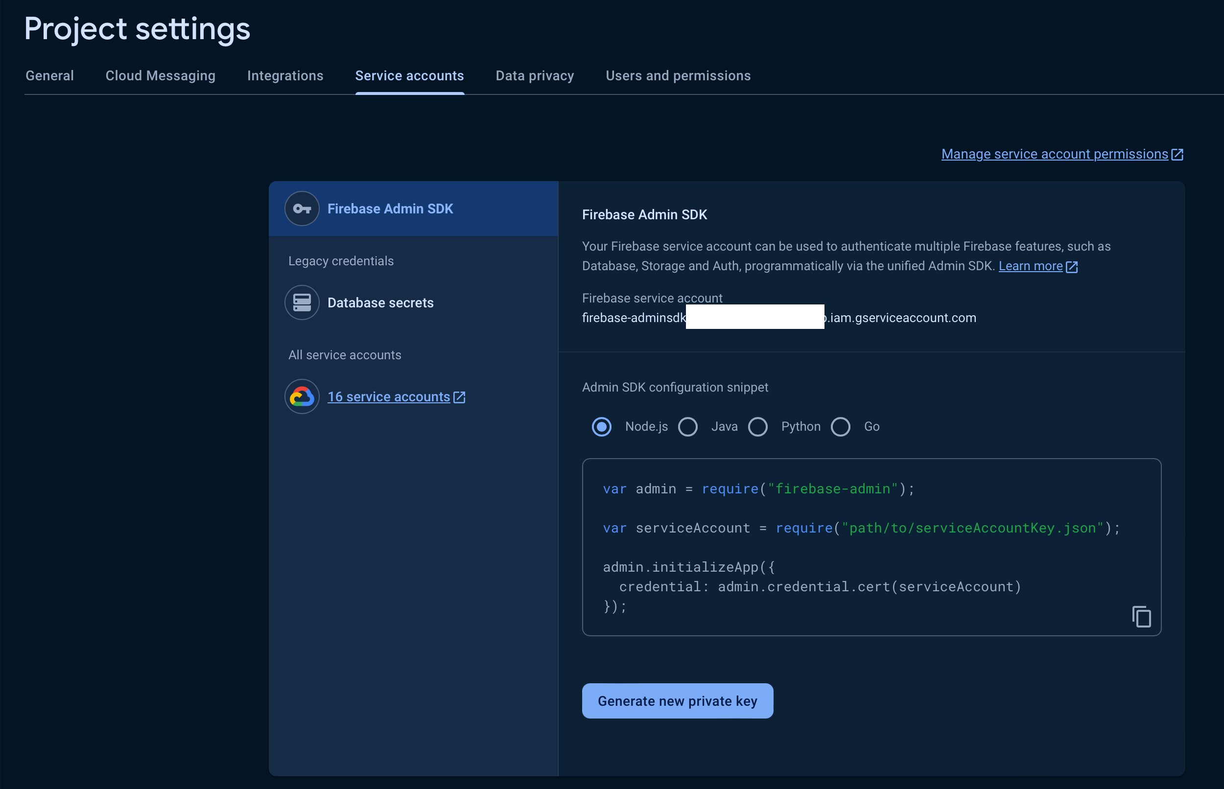The width and height of the screenshot is (1224, 789).
Task: Select Firebase Admin SDK in sidebar
Action: click(413, 209)
